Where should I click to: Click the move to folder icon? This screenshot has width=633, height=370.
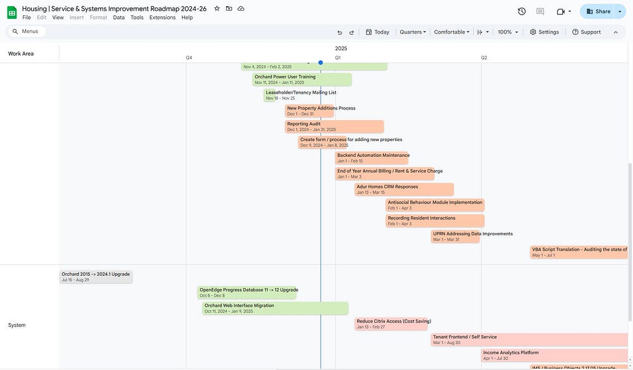229,9
